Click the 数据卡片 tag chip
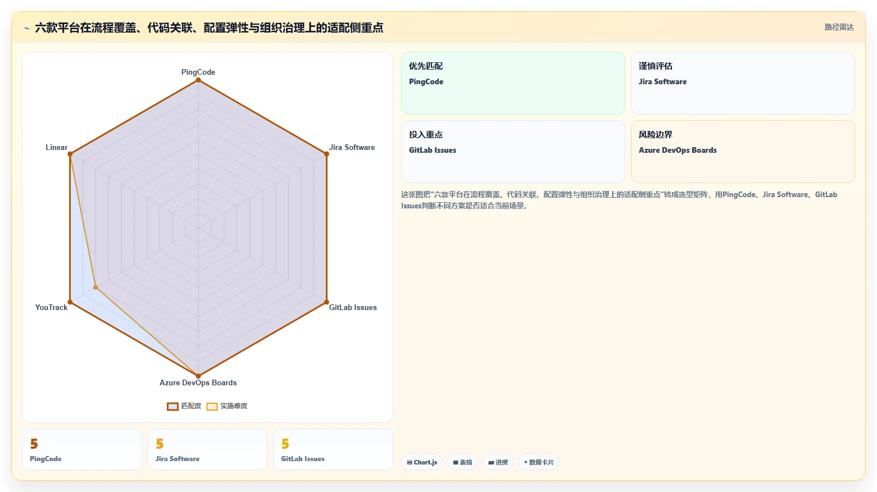 [538, 462]
